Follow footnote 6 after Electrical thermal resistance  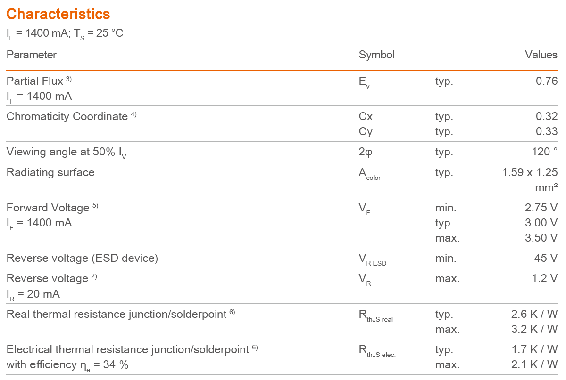[x=255, y=348]
